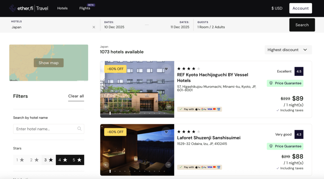Viewport: 324px width, 179px height.
Task: Switch to the Hotels tab
Action: [62, 8]
